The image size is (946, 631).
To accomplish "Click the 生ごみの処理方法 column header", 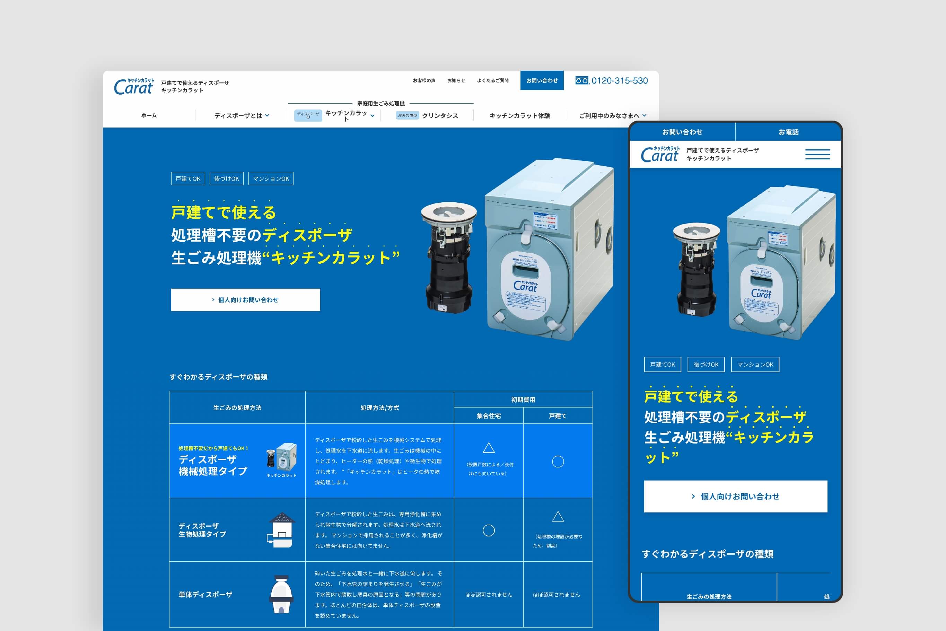I will pyautogui.click(x=237, y=407).
